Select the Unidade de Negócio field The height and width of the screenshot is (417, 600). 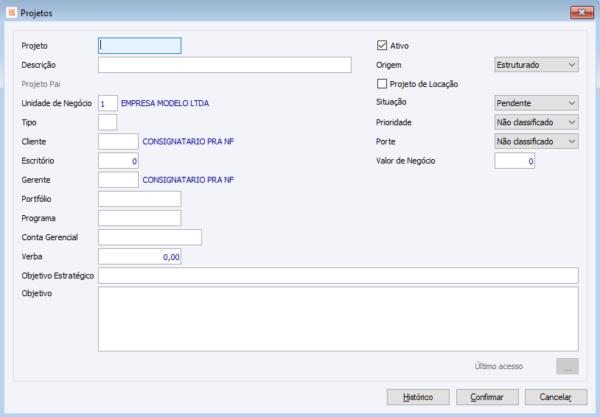click(108, 103)
